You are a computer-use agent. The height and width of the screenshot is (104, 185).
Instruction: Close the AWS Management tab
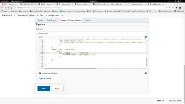tap(18, 4)
